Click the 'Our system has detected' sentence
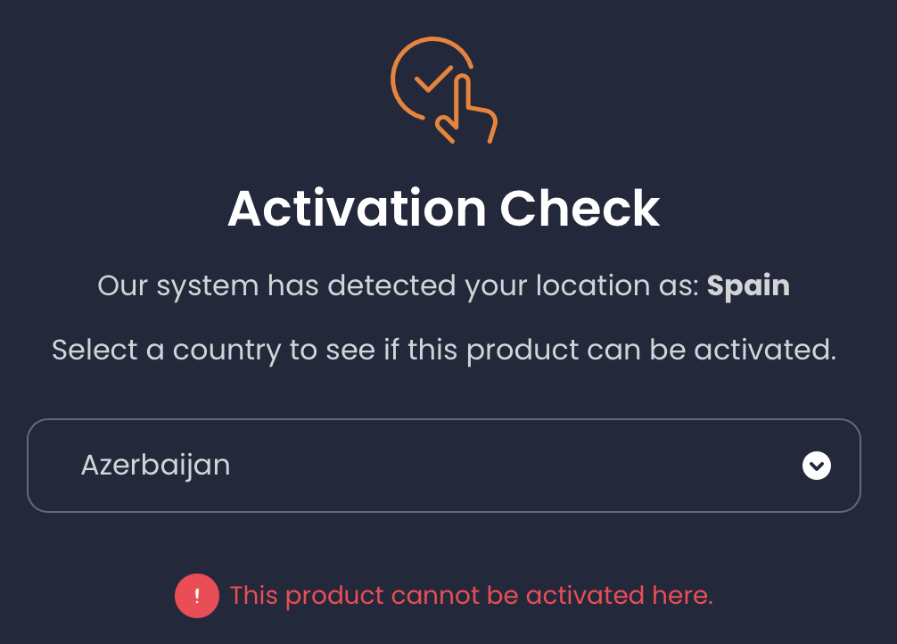Viewport: 897px width, 644px height. point(399,286)
